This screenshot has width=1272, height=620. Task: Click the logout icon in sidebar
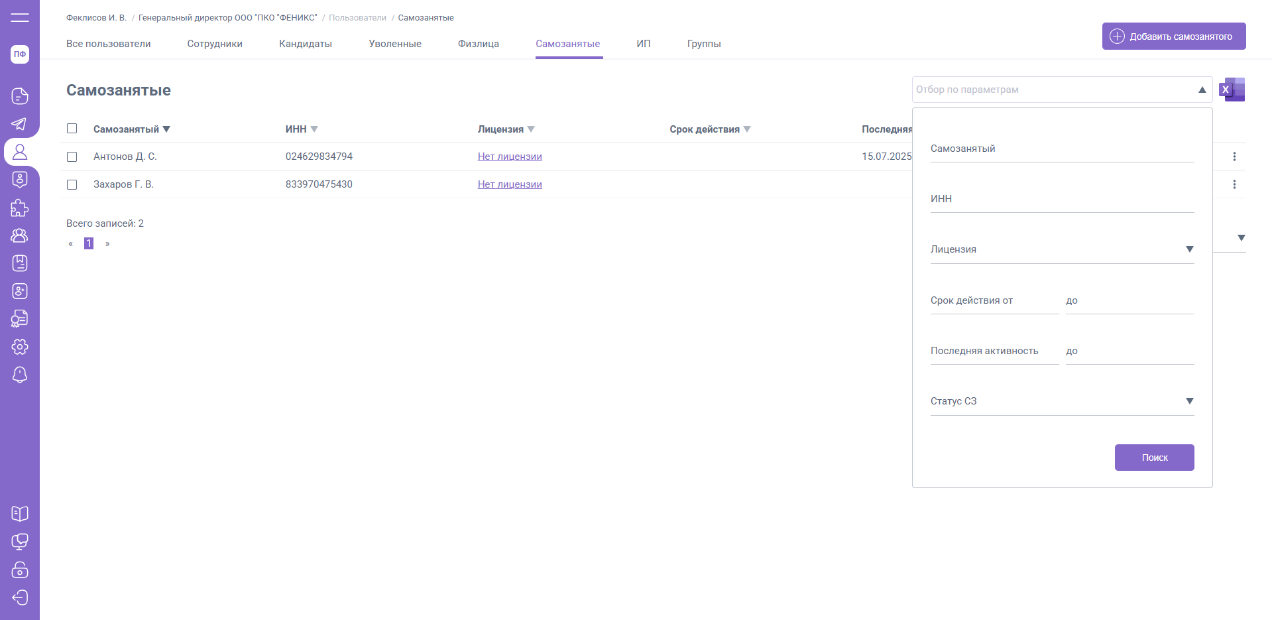20,597
